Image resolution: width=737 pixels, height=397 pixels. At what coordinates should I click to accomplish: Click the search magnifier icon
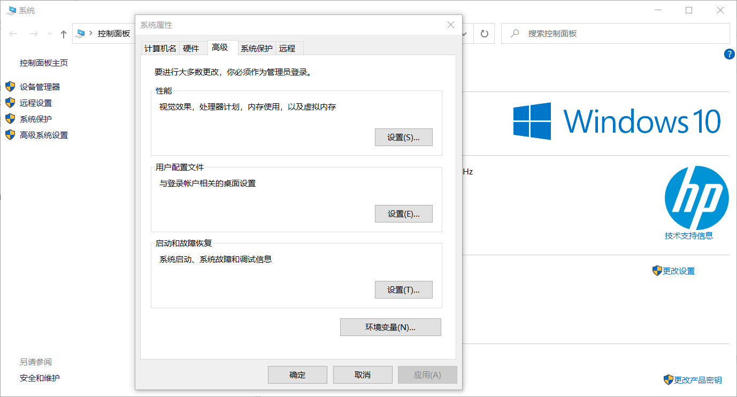[515, 33]
